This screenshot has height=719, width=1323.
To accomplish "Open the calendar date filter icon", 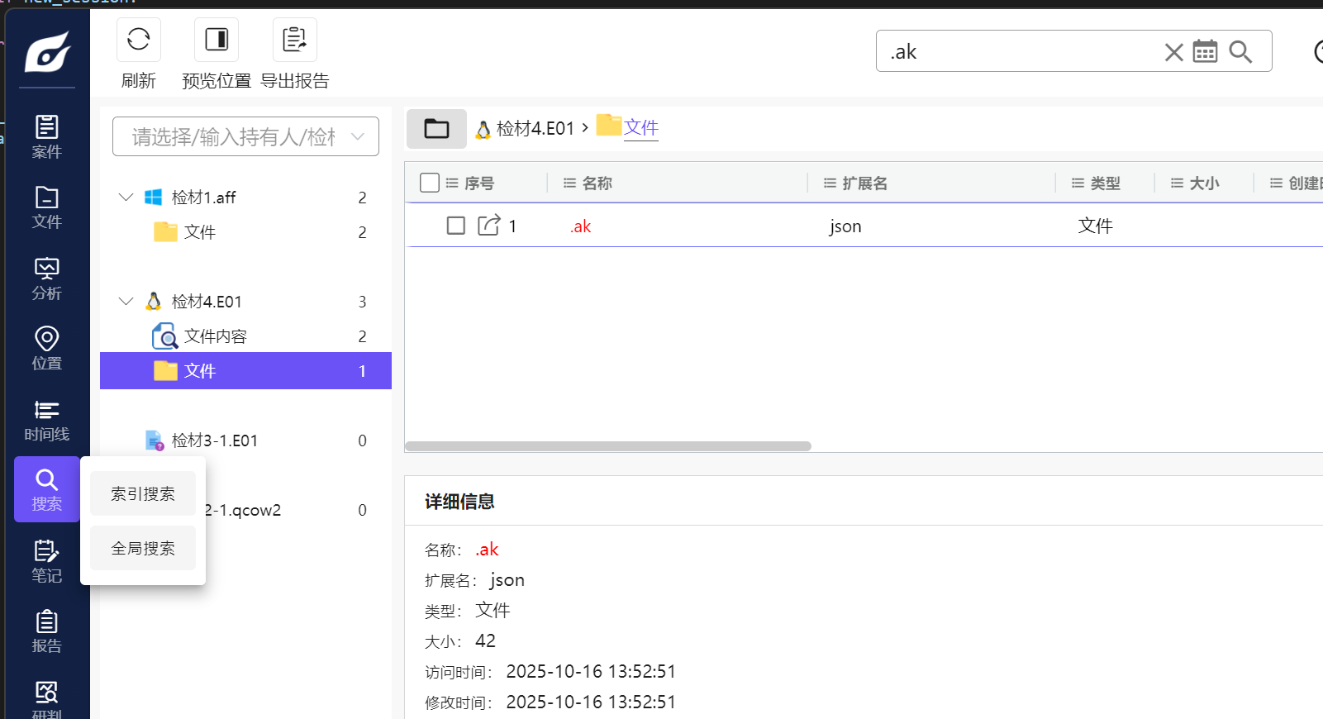I will [x=1205, y=52].
